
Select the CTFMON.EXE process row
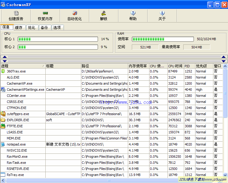[x=111, y=108]
